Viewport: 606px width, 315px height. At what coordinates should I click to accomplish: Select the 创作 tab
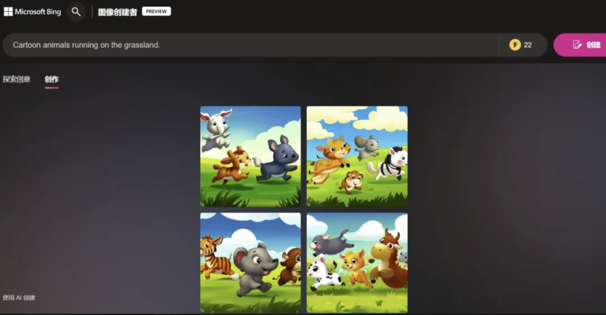pyautogui.click(x=51, y=79)
